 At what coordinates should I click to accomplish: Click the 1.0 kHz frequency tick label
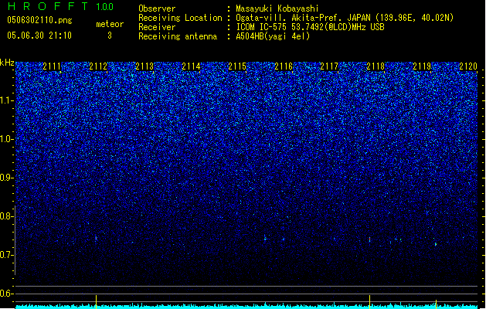7,139
